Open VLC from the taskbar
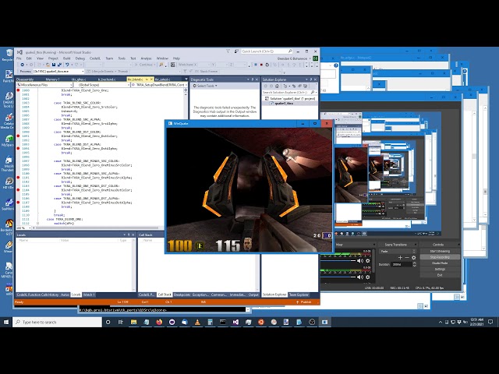The image size is (499, 374). 197,322
